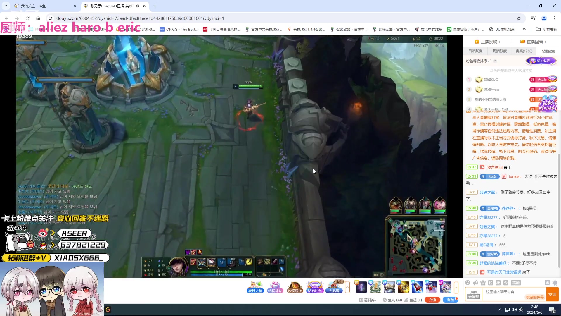Screen dimensions: 561x316
Task: Toggle the 高能 chat mode
Action: click(x=516, y=283)
